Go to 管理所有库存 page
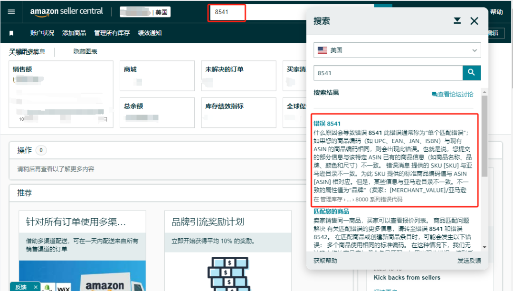Image resolution: width=513 pixels, height=291 pixels. pyautogui.click(x=112, y=33)
